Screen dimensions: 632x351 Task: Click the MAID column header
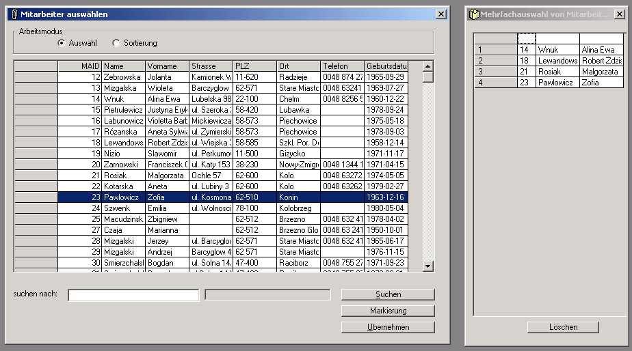79,66
